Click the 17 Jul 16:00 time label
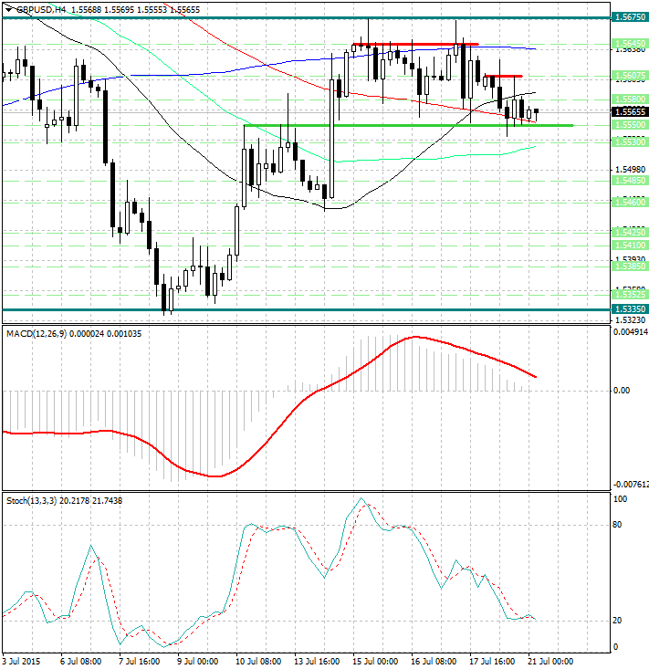649x669 pixels. click(x=492, y=662)
